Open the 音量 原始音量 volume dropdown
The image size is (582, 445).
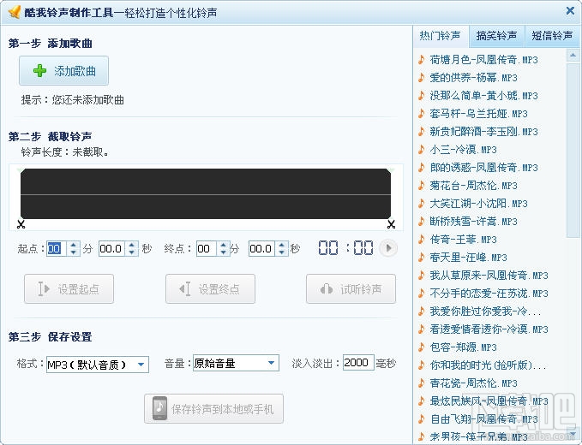[x=236, y=363]
